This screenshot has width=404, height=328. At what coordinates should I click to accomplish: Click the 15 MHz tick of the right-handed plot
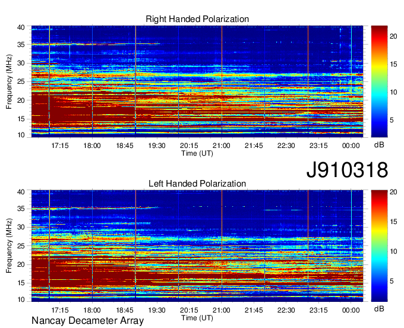[21, 119]
